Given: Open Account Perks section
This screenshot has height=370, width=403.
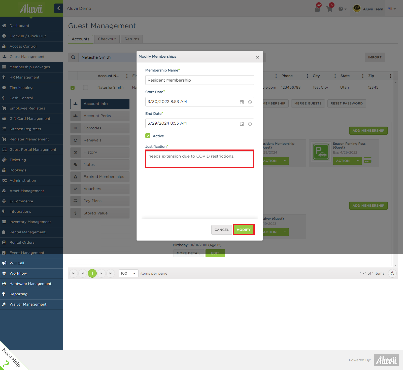Looking at the screenshot, I should click(100, 116).
